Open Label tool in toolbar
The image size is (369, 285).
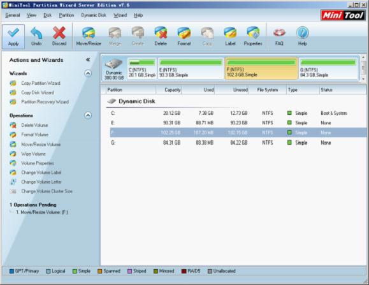pyautogui.click(x=230, y=37)
